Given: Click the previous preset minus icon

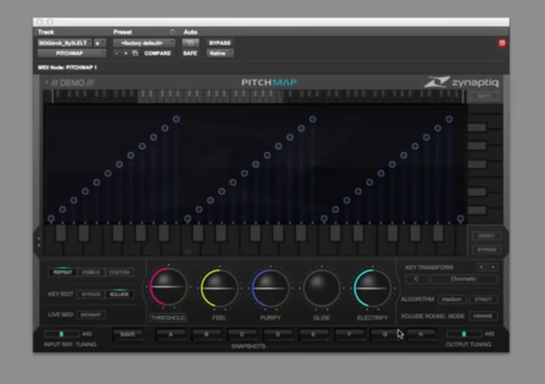Looking at the screenshot, I should (x=116, y=53).
